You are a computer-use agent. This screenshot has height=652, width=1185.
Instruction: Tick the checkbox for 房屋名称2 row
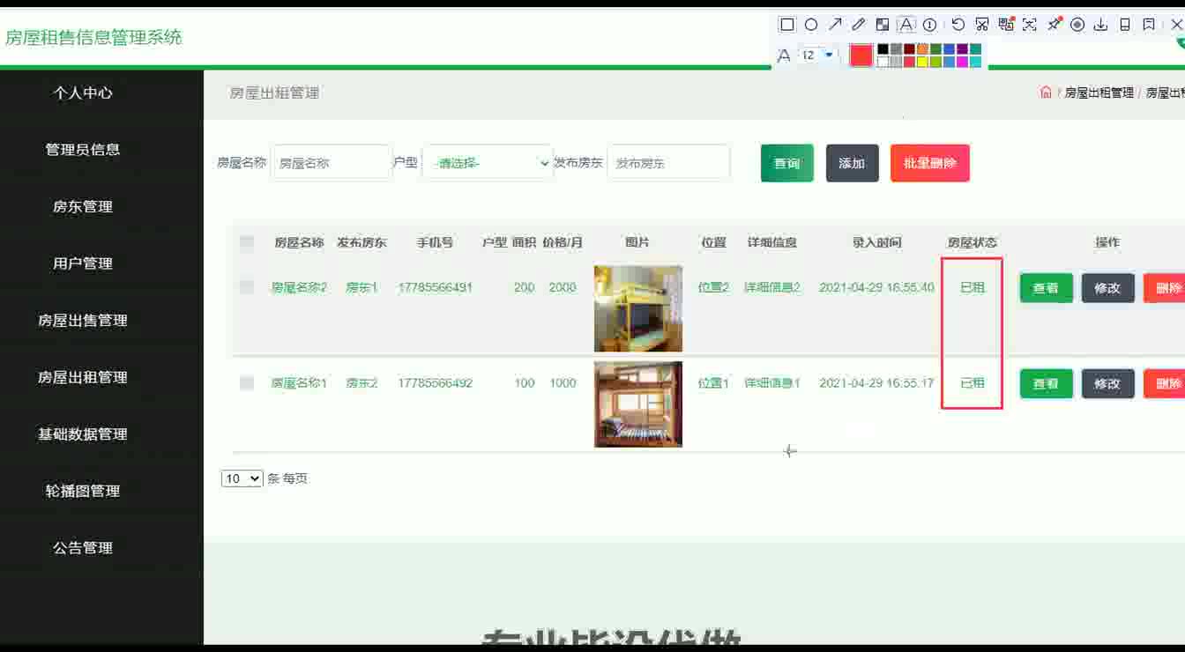247,287
